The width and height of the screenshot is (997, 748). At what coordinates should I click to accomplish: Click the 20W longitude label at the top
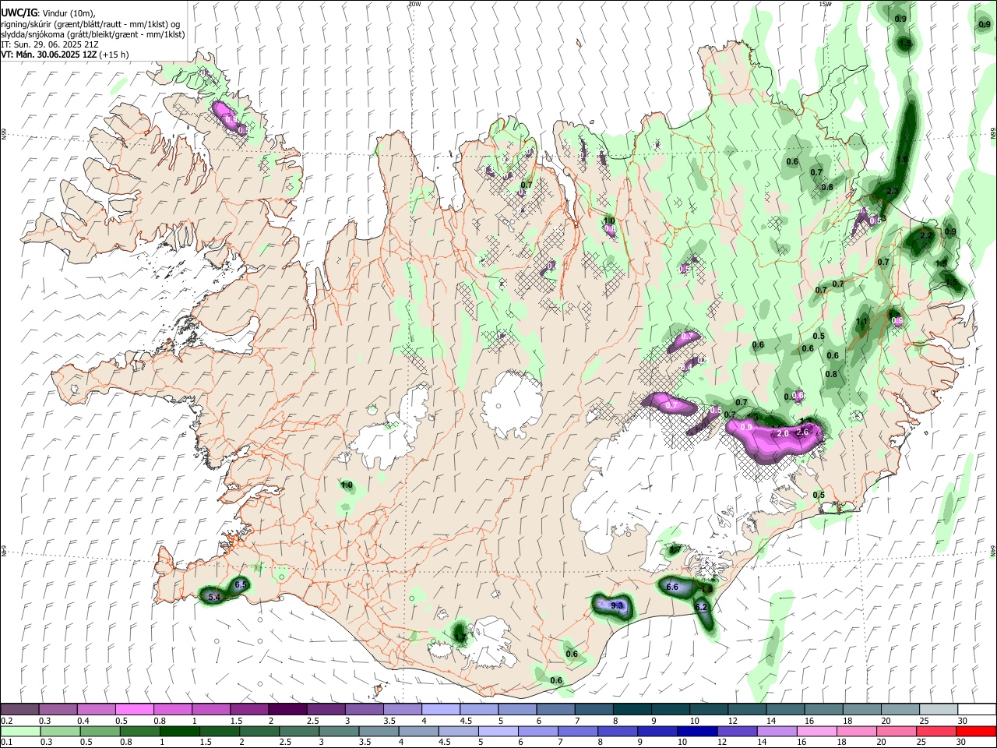[x=414, y=4]
